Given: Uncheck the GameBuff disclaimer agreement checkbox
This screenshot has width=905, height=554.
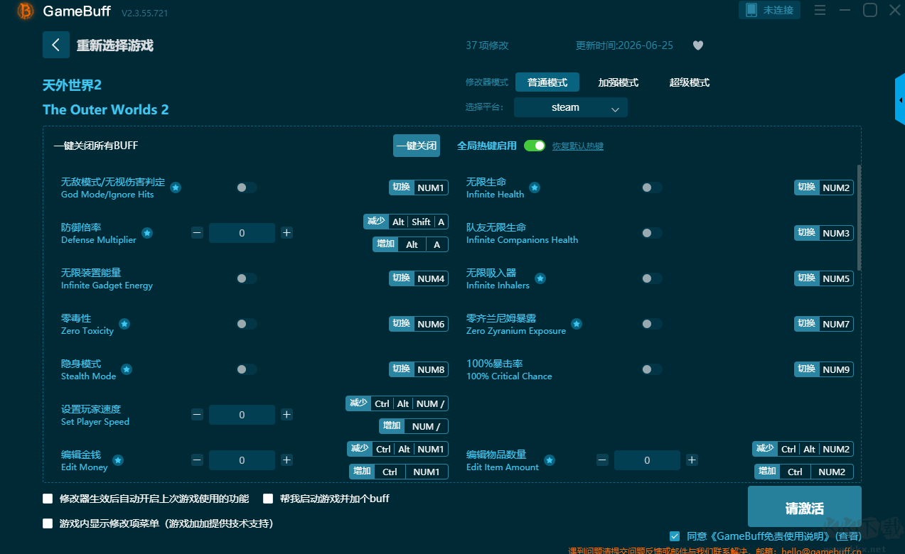Looking at the screenshot, I should [675, 536].
